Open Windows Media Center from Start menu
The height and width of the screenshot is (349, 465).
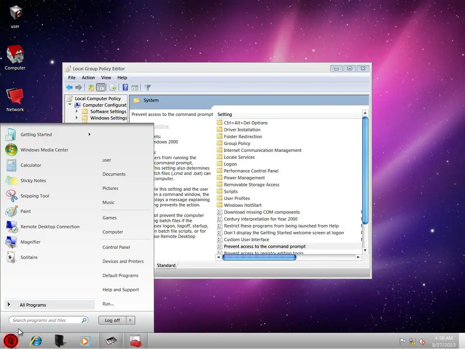[44, 150]
